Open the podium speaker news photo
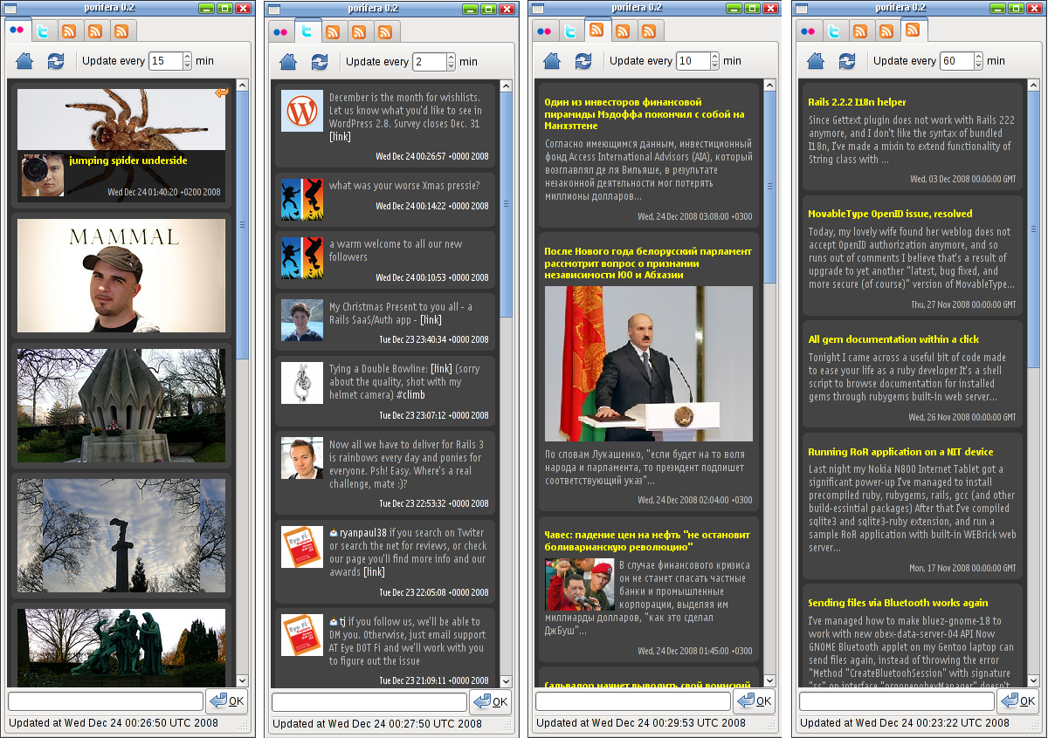Image resolution: width=1048 pixels, height=738 pixels. click(x=649, y=364)
